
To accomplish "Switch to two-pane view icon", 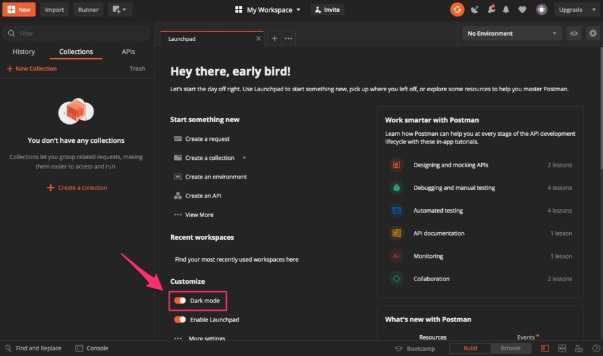I will coord(562,348).
